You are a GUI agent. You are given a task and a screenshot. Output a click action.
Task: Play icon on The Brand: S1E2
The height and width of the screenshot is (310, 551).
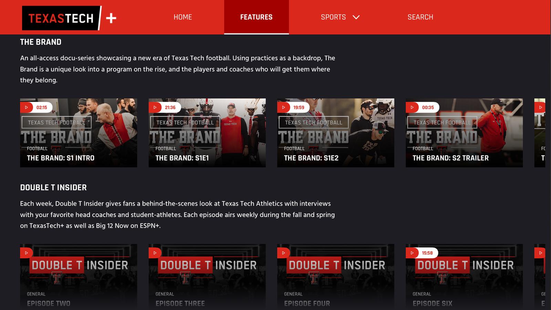tap(284, 107)
